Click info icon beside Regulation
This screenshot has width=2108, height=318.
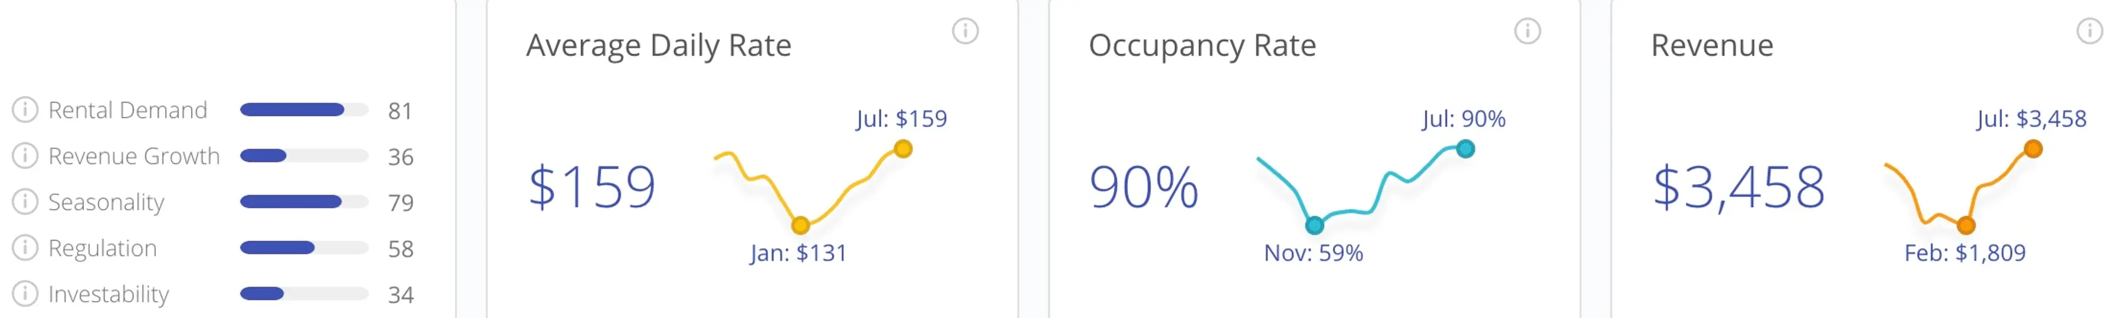click(25, 247)
